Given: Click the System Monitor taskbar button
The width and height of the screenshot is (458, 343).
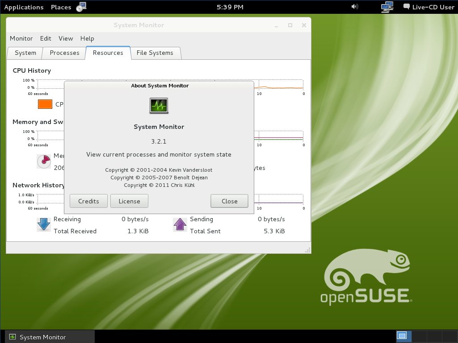Looking at the screenshot, I should [50, 337].
